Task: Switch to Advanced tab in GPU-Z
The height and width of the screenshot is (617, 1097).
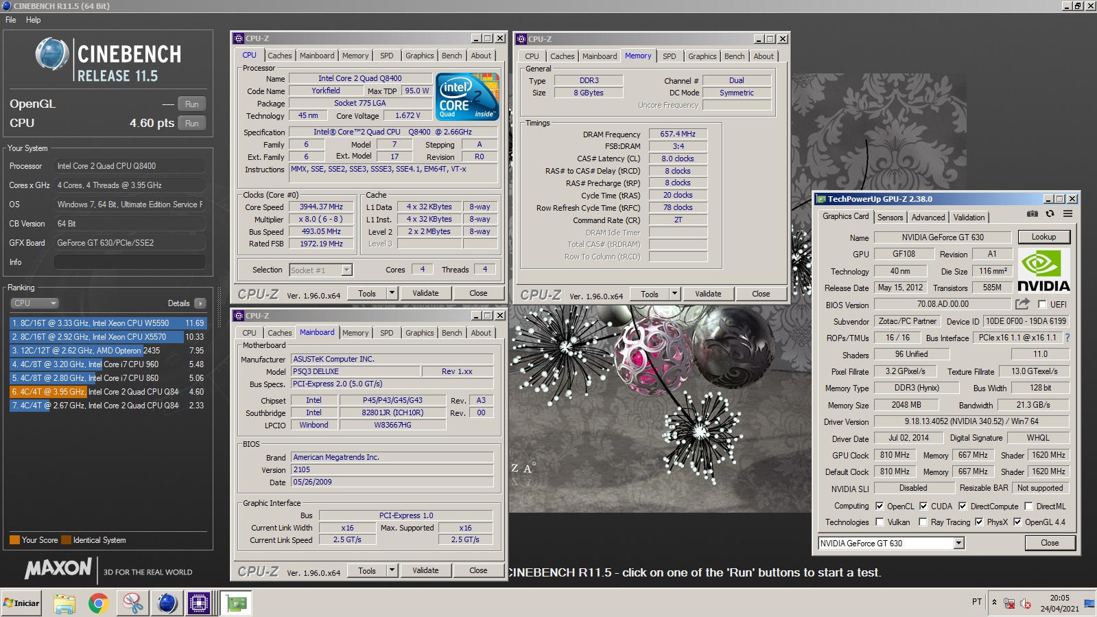Action: point(928,218)
